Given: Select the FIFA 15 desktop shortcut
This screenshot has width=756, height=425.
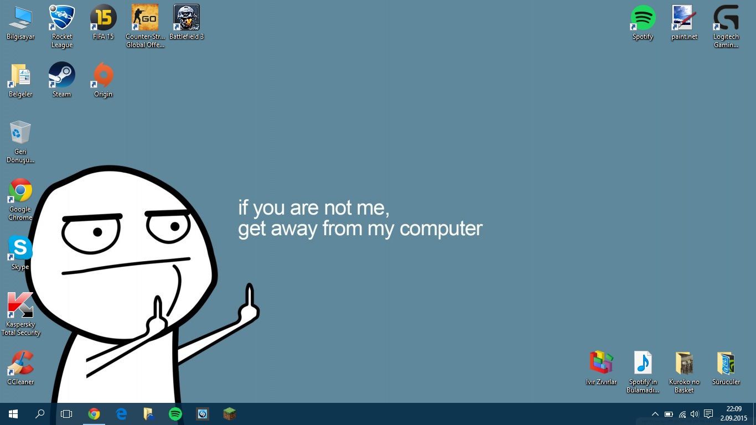Looking at the screenshot, I should [103, 23].
